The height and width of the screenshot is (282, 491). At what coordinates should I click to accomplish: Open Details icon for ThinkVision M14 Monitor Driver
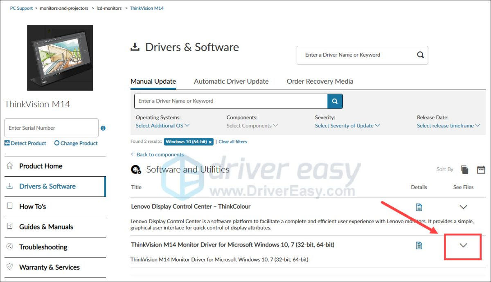point(419,245)
